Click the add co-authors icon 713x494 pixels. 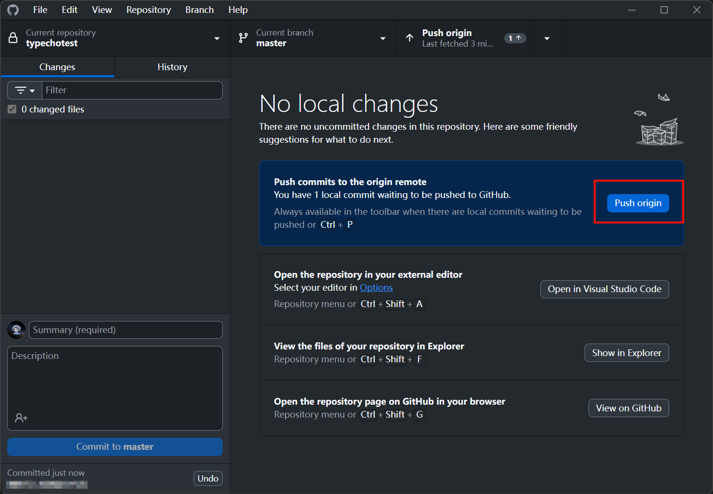(x=21, y=418)
